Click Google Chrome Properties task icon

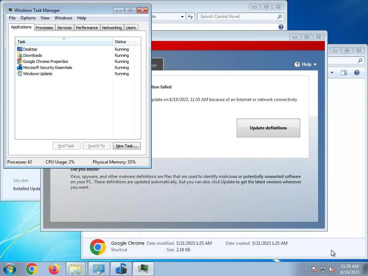click(x=20, y=61)
